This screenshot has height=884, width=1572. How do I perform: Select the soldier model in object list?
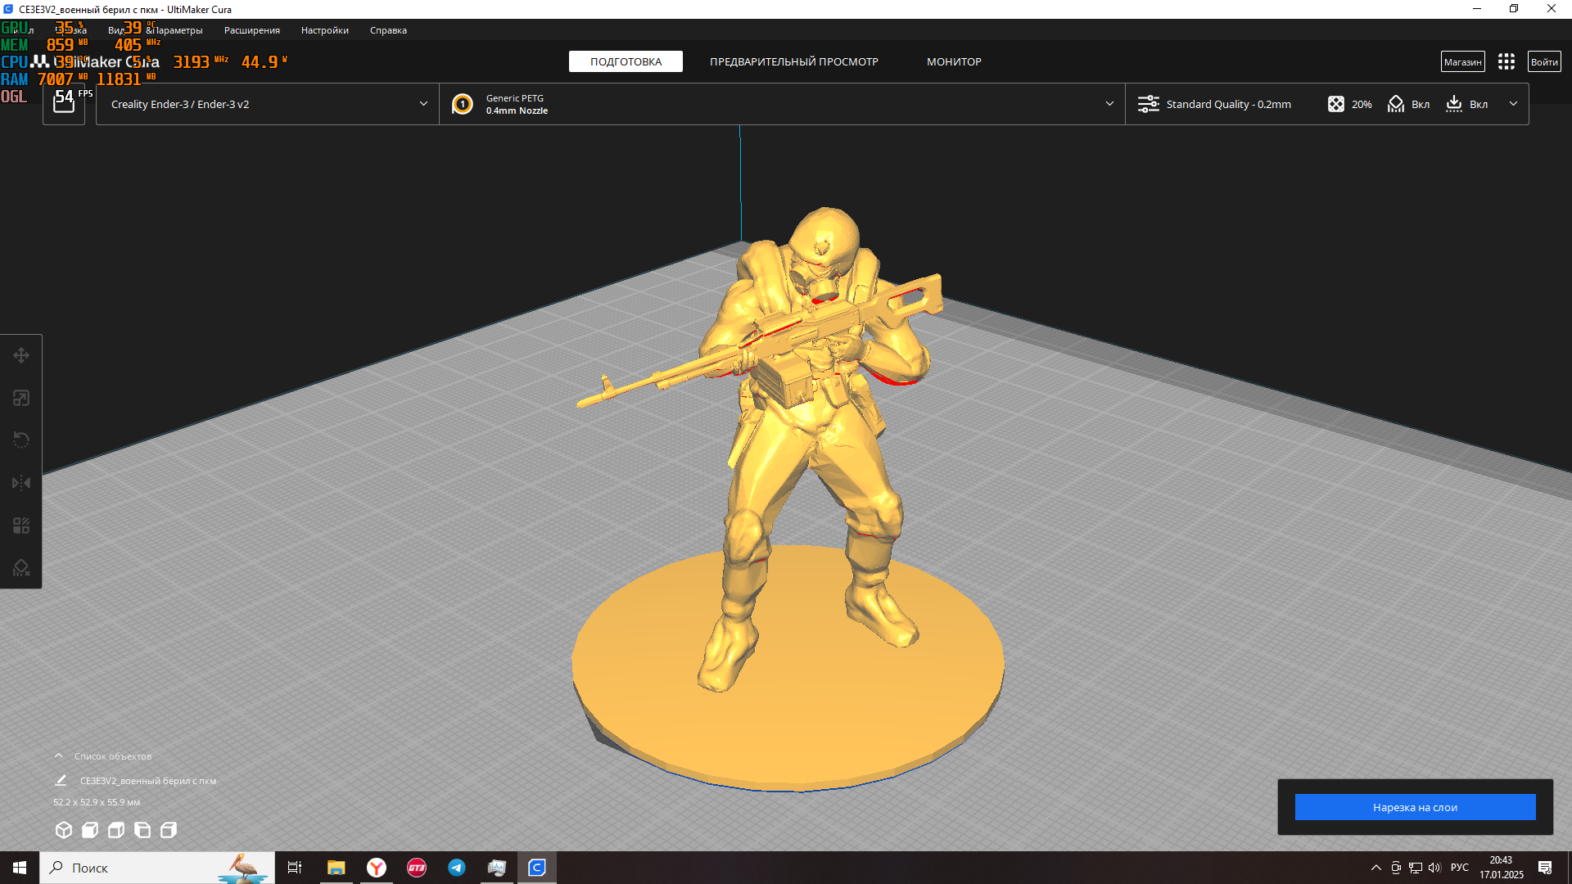point(147,781)
